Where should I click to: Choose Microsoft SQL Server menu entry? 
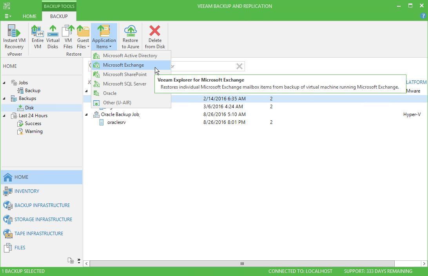point(131,84)
